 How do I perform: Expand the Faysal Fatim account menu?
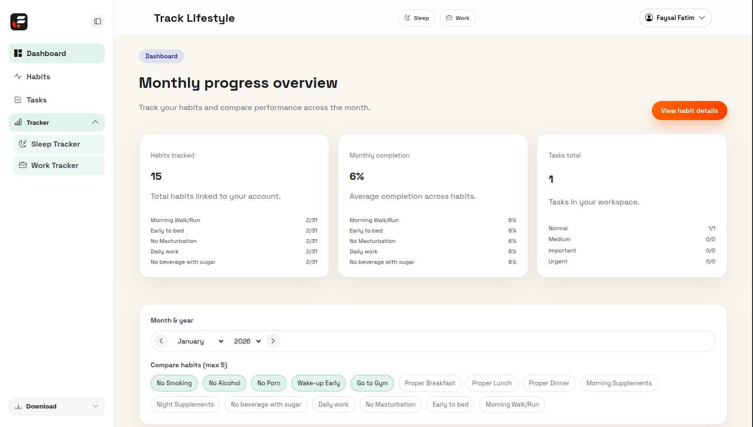point(675,18)
